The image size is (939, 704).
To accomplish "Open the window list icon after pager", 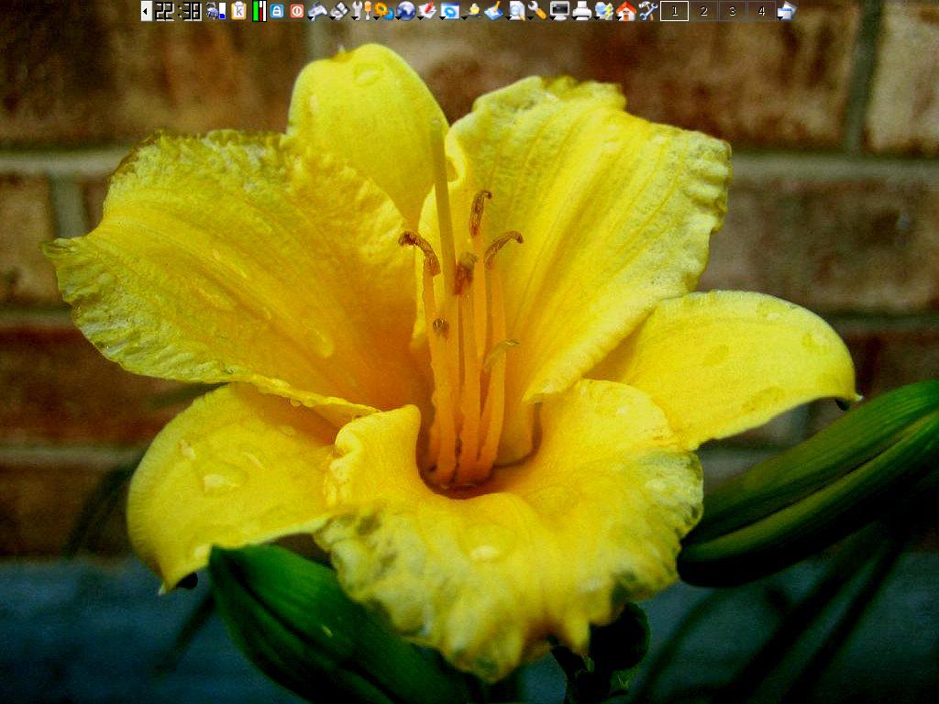I will tap(787, 11).
